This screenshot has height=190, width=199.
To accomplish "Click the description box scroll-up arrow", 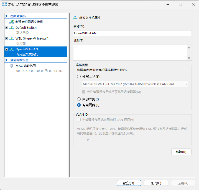I will (x=189, y=48).
